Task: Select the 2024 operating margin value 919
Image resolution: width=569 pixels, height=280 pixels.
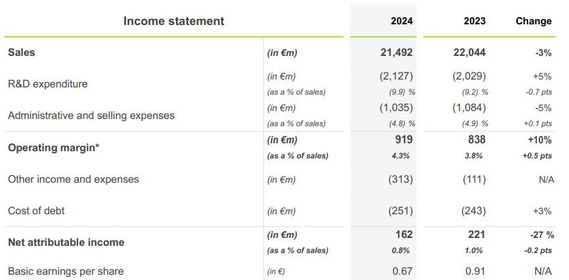Action: click(x=403, y=139)
